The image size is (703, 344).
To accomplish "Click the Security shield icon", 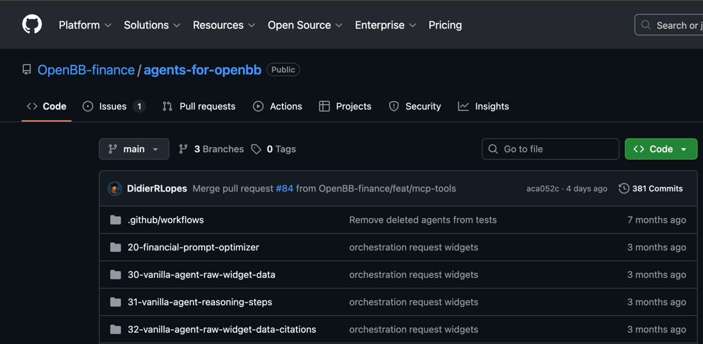I will click(394, 107).
